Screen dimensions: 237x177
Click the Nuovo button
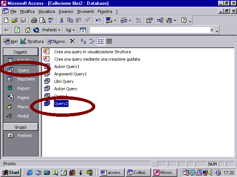tap(56, 41)
